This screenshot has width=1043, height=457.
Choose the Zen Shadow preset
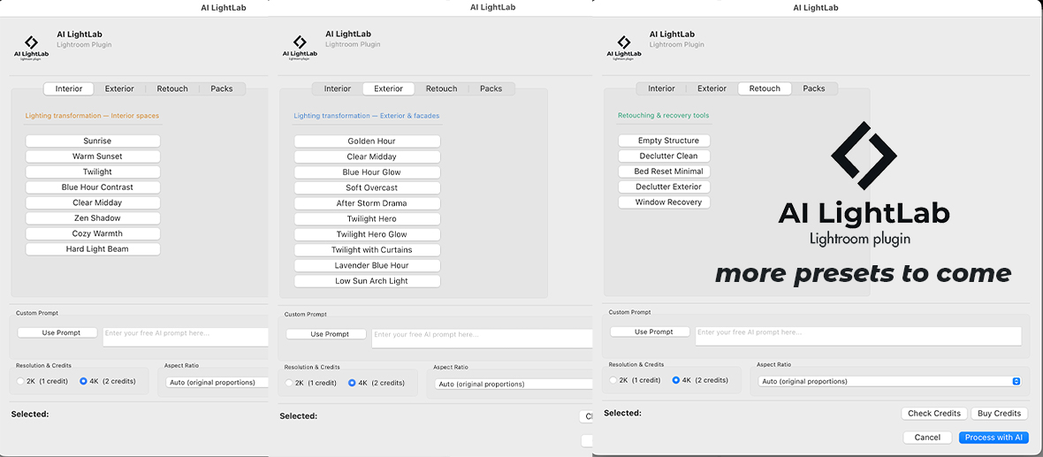[x=93, y=218]
